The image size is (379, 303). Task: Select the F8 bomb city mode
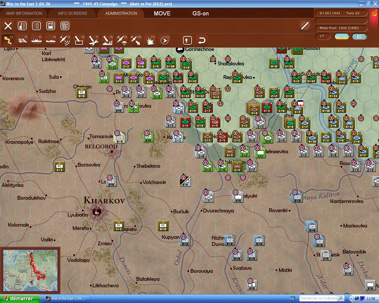coord(107,40)
